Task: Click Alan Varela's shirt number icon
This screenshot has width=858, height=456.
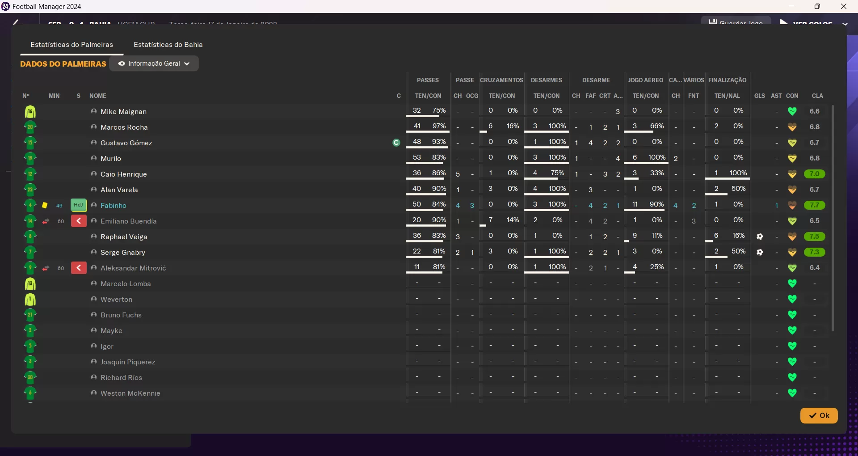Action: [x=30, y=190]
